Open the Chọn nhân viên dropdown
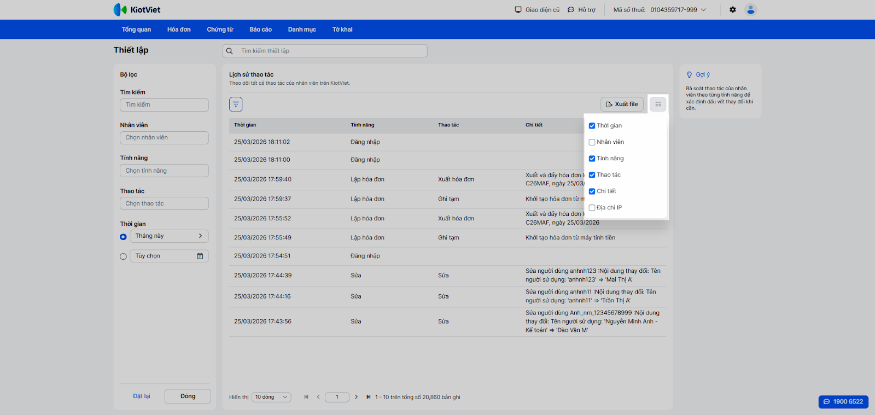Screen dimensions: 875x415 164,138
